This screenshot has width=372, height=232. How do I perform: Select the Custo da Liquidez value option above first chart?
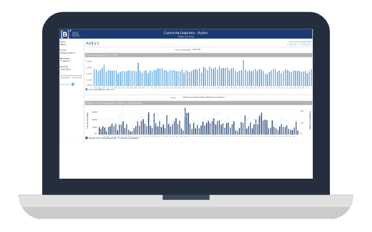click(197, 49)
